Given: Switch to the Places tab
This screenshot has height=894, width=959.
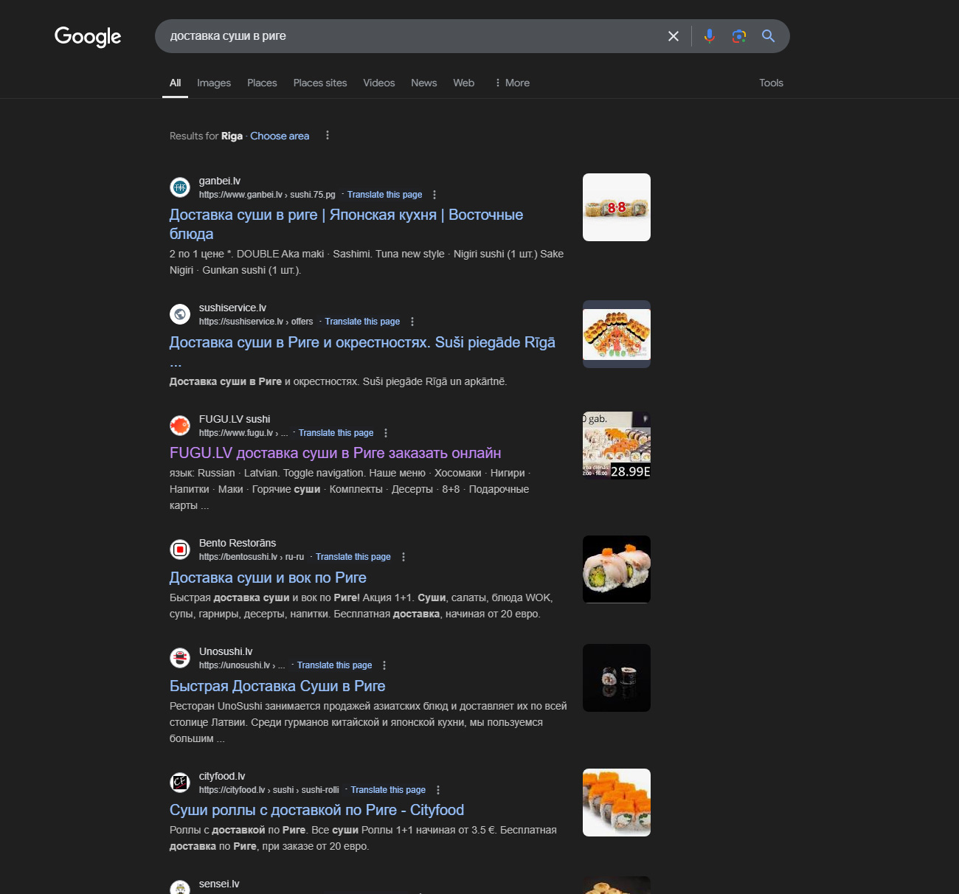Looking at the screenshot, I should (262, 83).
